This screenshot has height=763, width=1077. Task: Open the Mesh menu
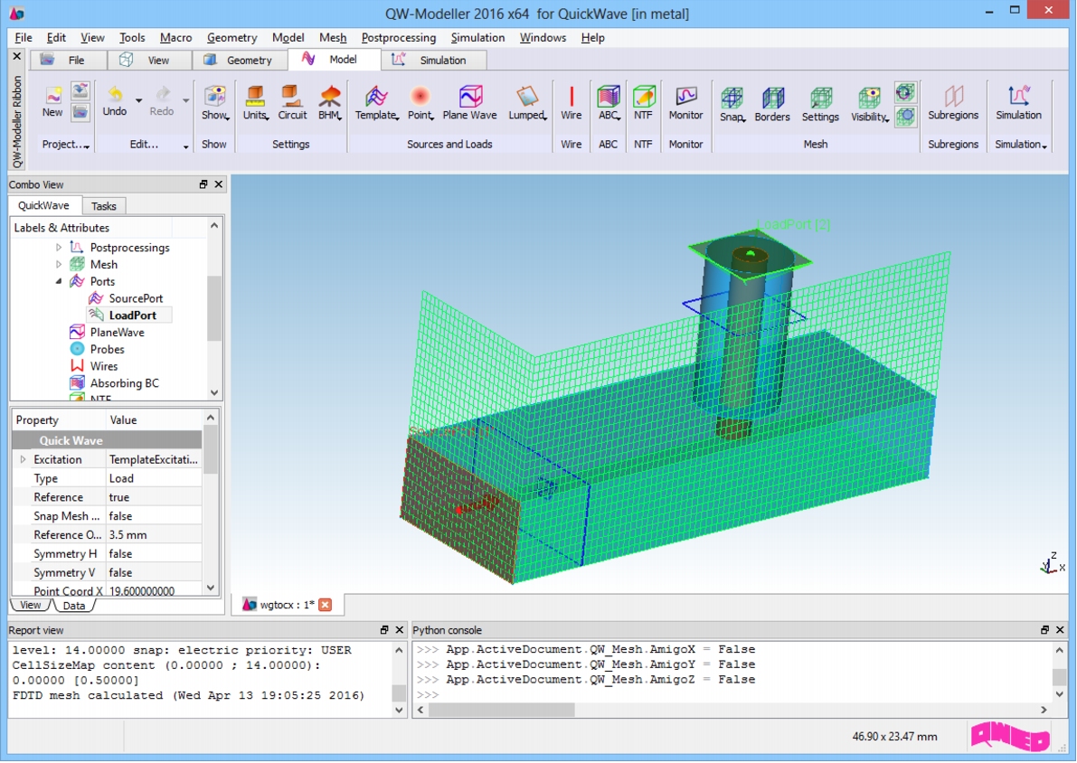pyautogui.click(x=333, y=38)
